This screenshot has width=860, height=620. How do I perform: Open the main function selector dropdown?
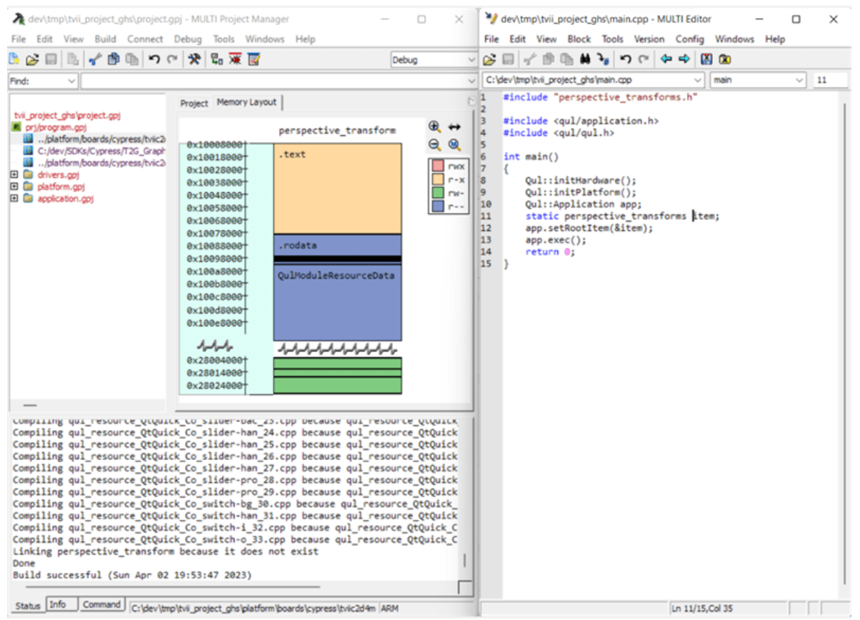pos(800,80)
